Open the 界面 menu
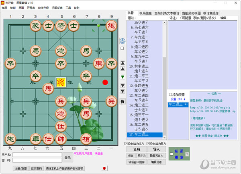The image size is (241, 174). [21, 8]
